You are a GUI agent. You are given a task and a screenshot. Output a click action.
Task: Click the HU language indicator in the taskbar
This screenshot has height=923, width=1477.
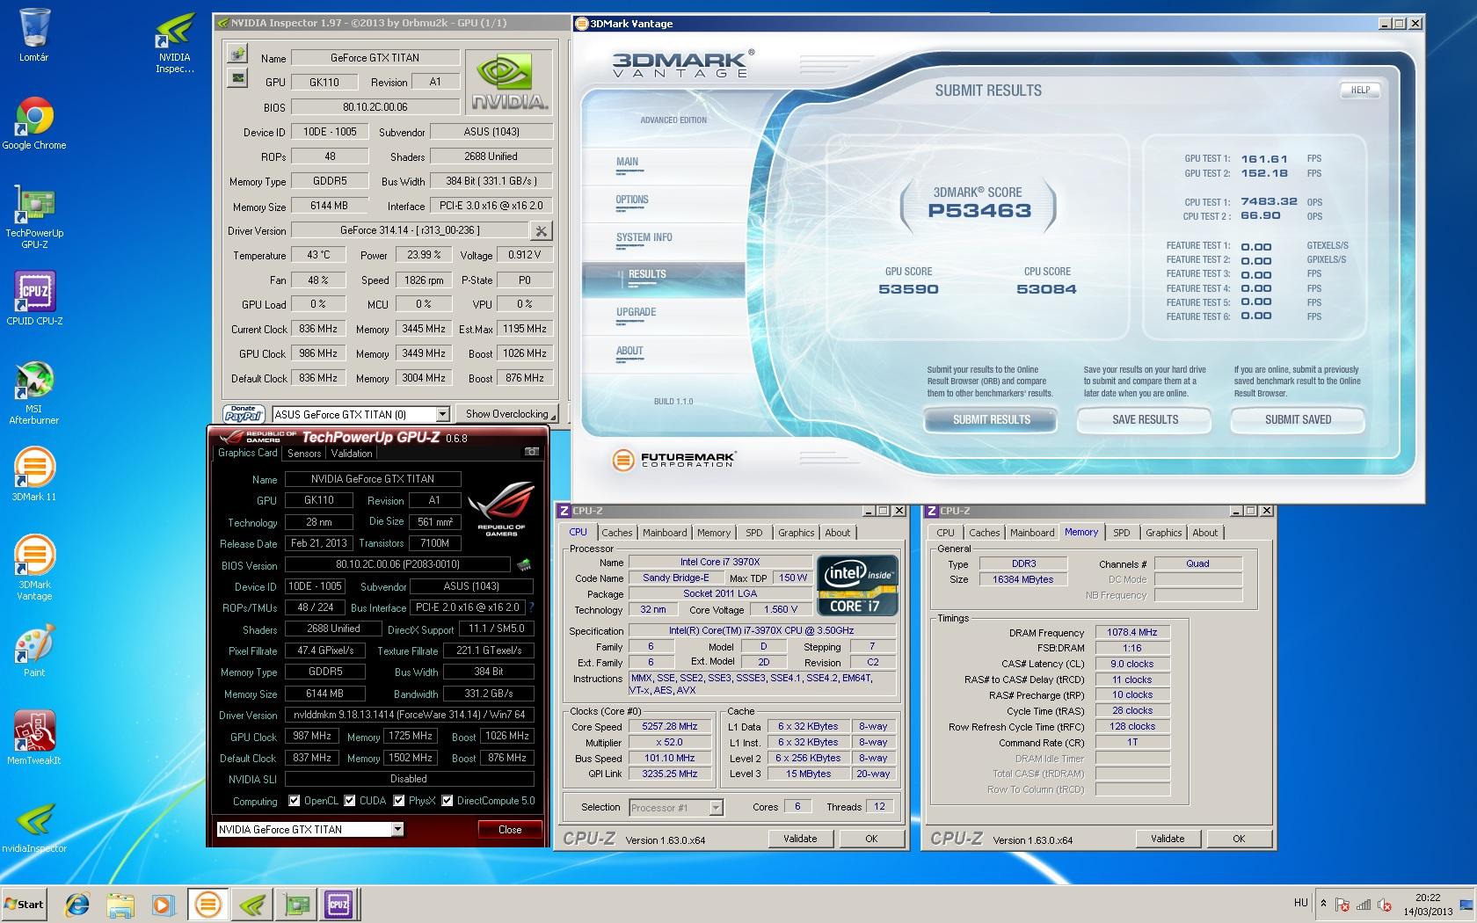click(x=1301, y=903)
